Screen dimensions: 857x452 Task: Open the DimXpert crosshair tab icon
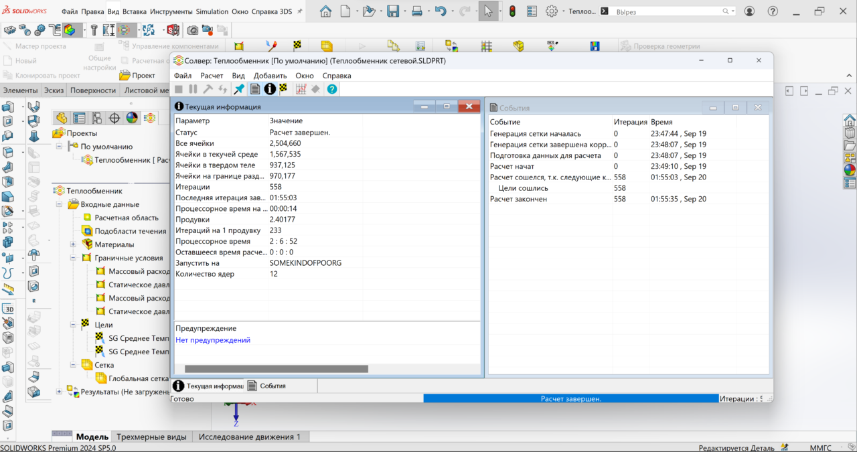pyautogui.click(x=114, y=118)
